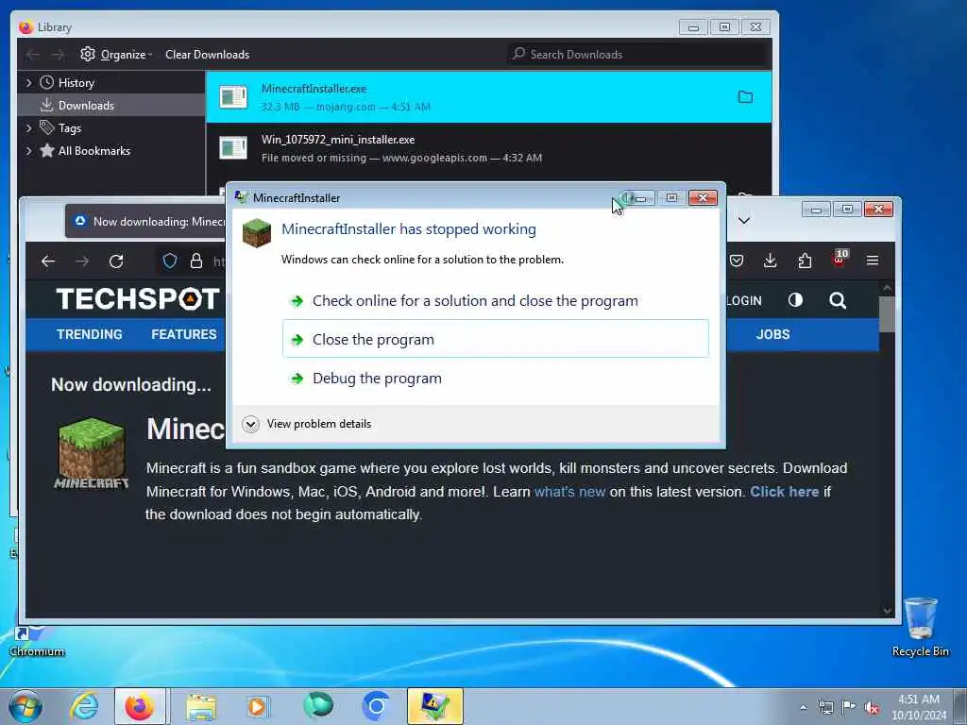Launch Internet Explorer from taskbar

tap(84, 706)
